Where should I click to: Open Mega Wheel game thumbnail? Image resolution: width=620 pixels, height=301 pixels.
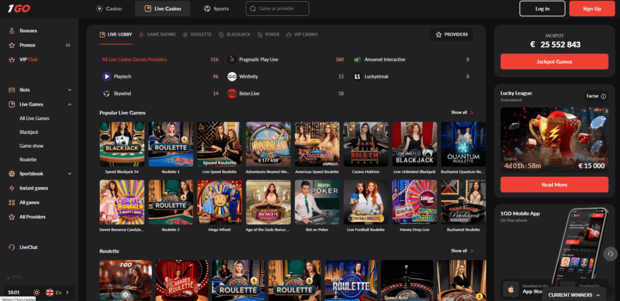pyautogui.click(x=219, y=202)
